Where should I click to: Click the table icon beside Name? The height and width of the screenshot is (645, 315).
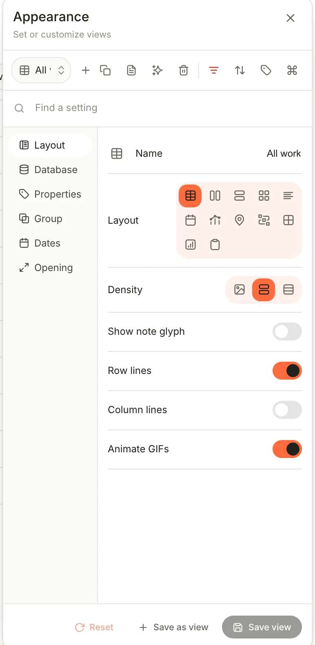point(117,153)
